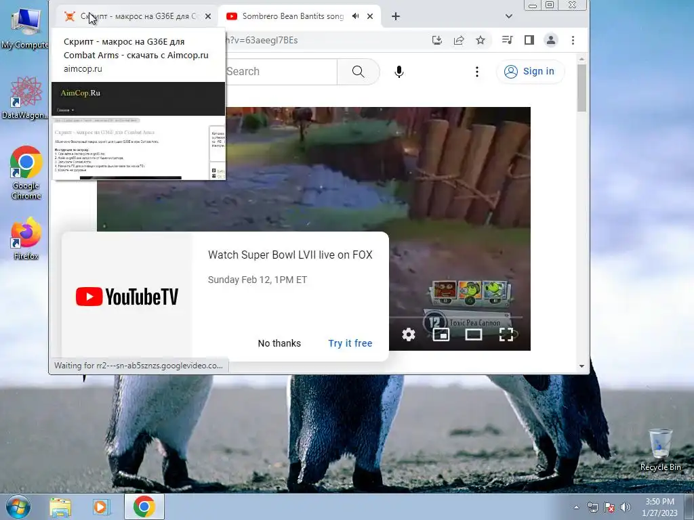This screenshot has width=694, height=520.
Task: Decline promo with No thanks
Action: [x=279, y=343]
